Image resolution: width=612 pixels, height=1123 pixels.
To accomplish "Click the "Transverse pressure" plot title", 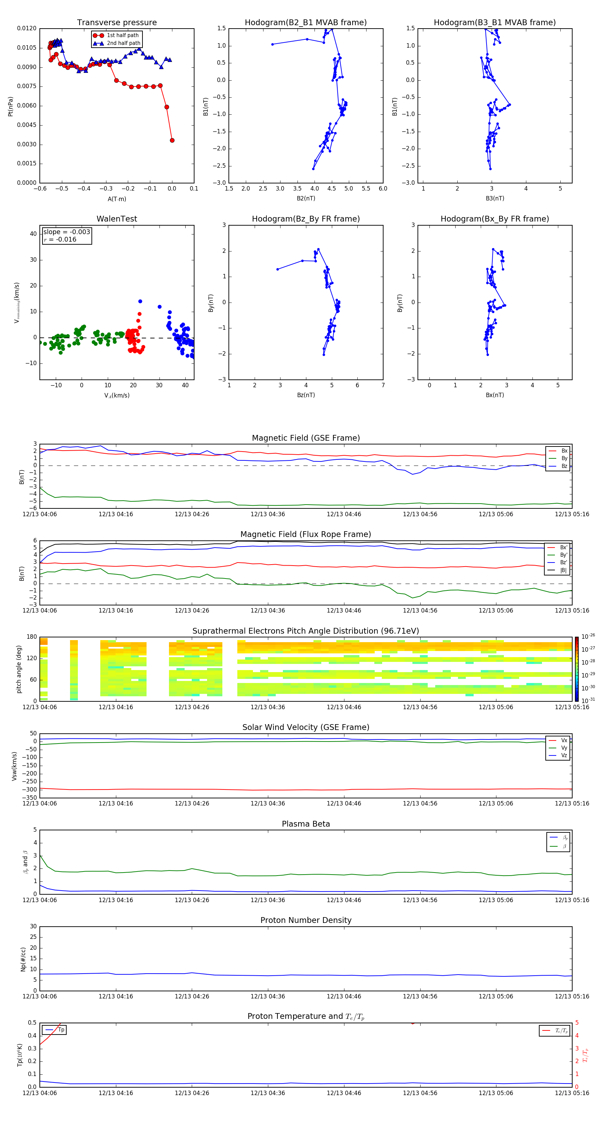I will click(x=117, y=23).
